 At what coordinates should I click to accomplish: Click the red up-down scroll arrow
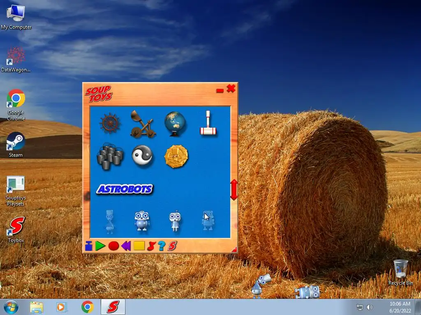pyautogui.click(x=234, y=189)
